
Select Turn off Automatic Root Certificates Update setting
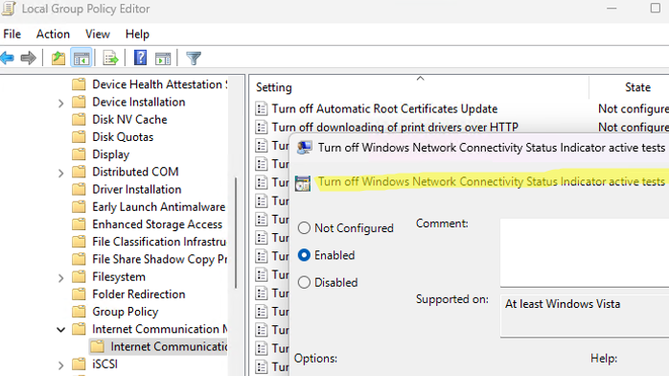pyautogui.click(x=384, y=108)
